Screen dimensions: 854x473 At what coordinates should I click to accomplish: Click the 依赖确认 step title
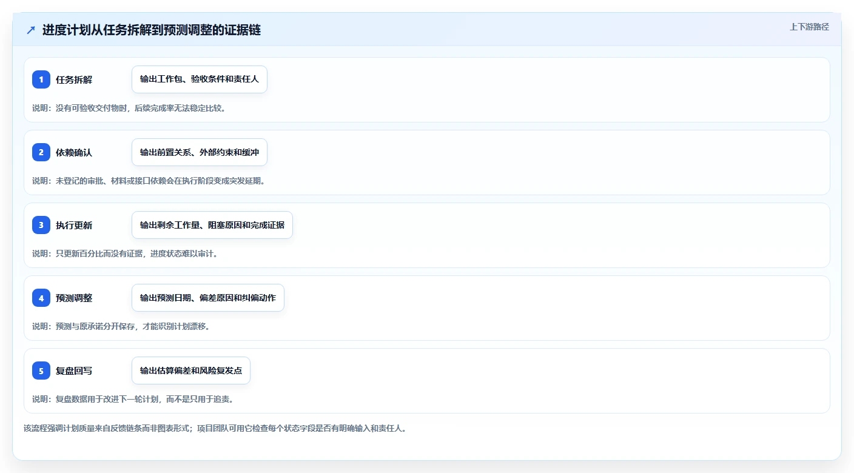(x=74, y=152)
